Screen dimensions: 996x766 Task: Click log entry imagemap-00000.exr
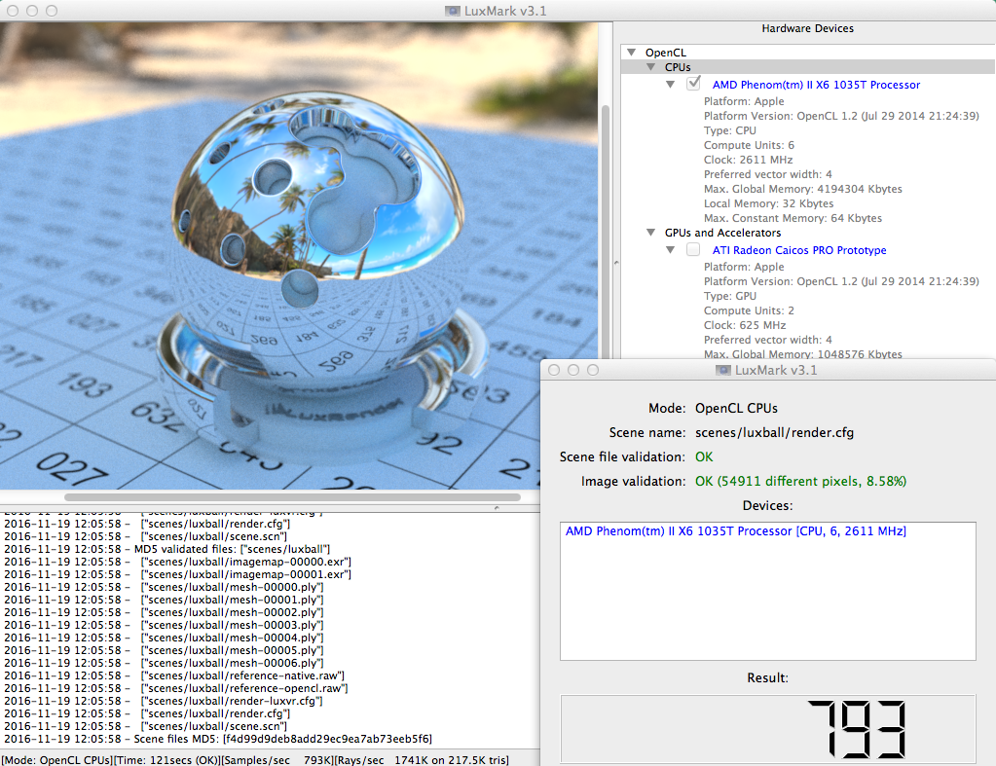coord(178,563)
